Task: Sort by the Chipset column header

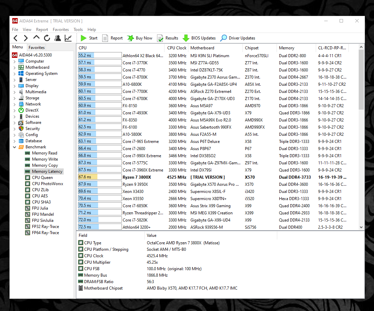Action: pos(259,48)
